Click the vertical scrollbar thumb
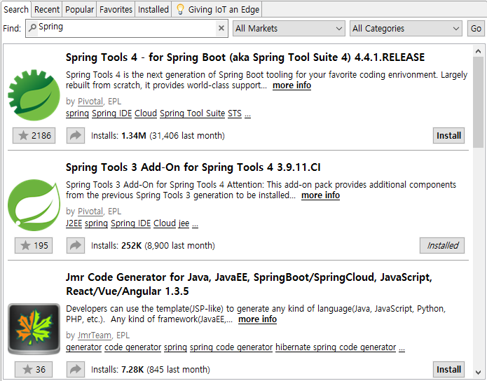 tap(479, 102)
